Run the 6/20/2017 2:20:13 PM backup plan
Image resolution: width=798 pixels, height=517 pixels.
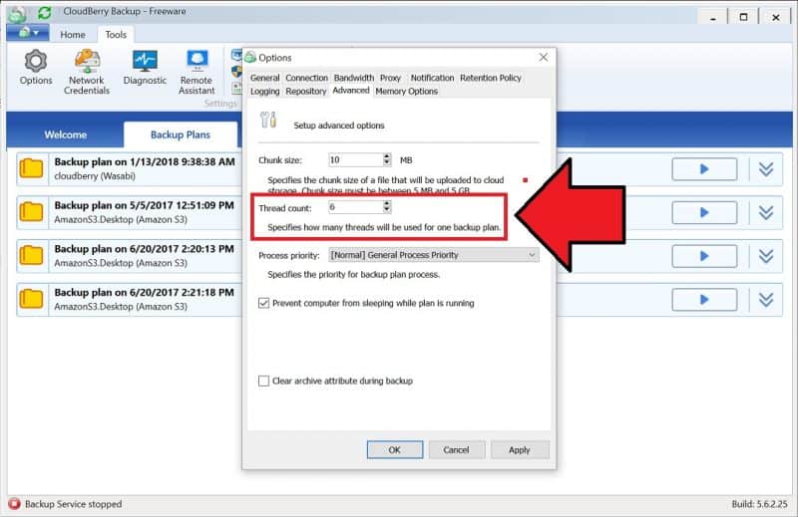(704, 256)
